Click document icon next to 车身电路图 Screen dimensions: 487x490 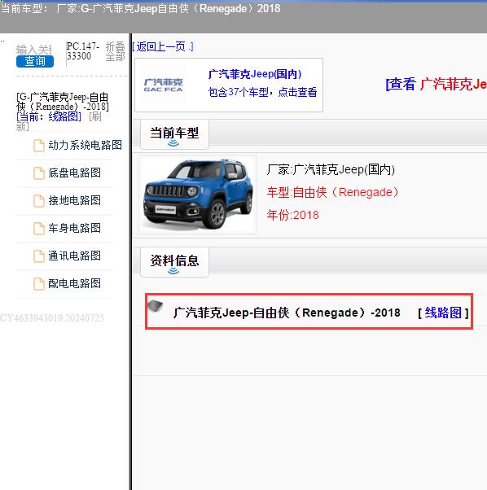coord(39,229)
